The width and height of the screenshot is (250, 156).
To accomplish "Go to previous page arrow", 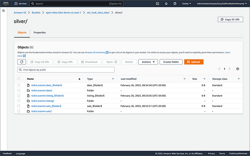I will point(219,69).
